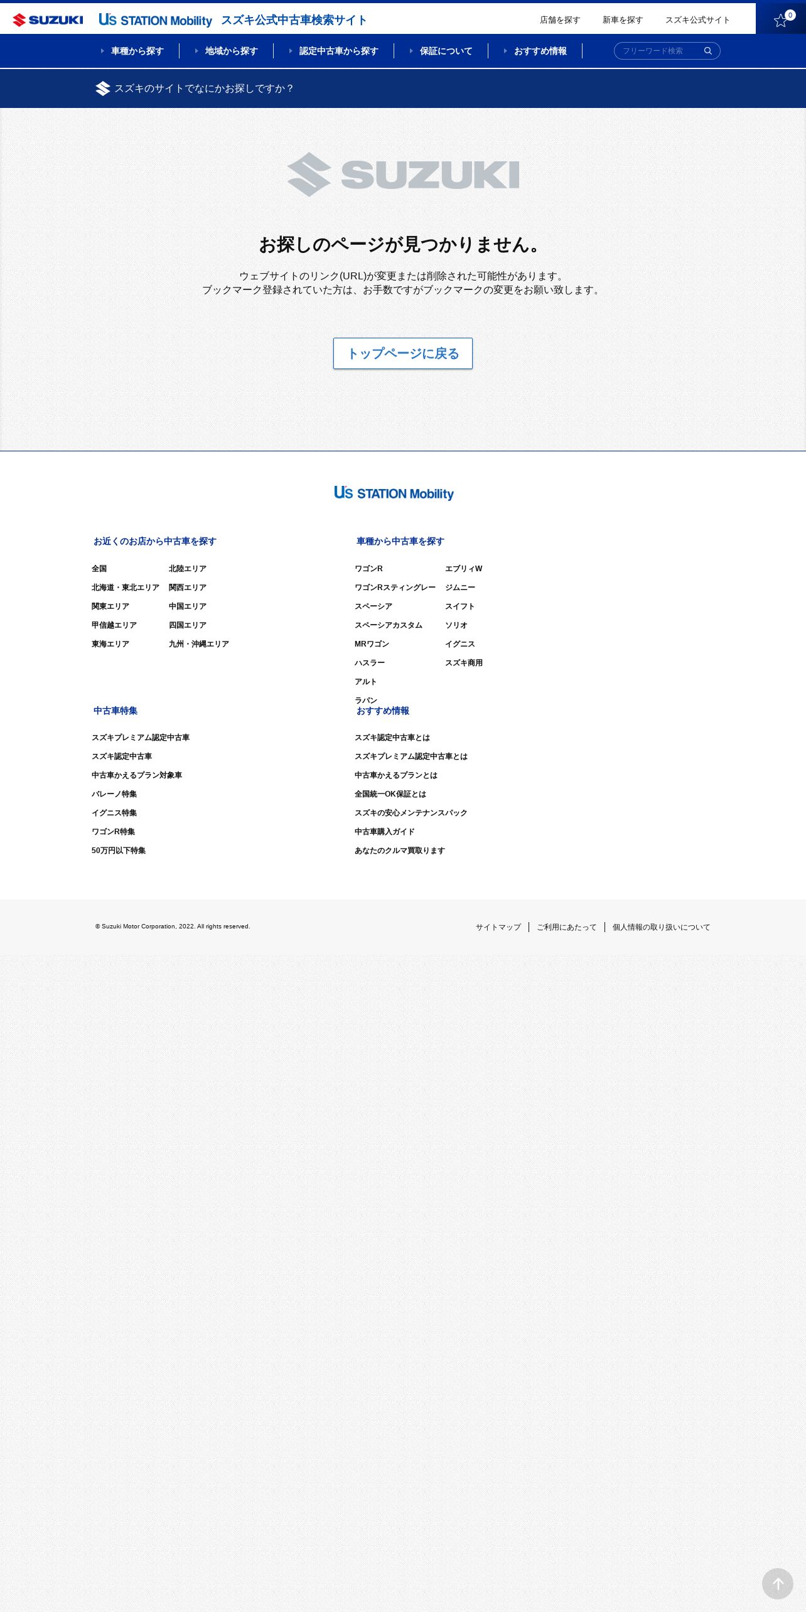806x1612 pixels.
Task: Click the トップページに戻る button
Action: [x=403, y=353]
